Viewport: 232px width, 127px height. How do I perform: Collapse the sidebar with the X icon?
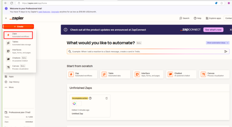[x=6, y=18]
